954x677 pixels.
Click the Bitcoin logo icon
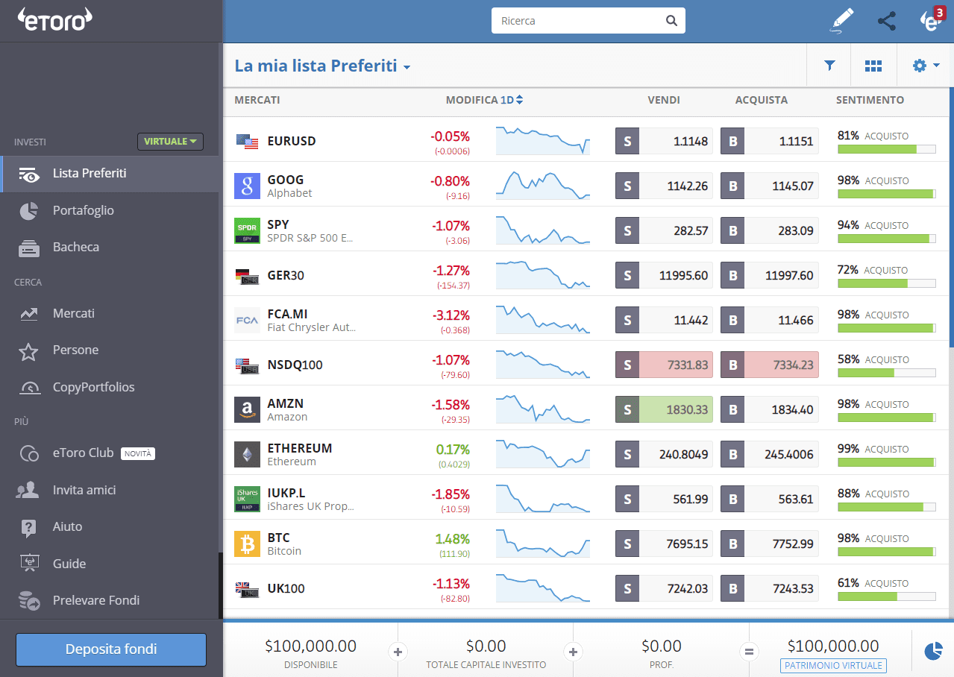click(x=247, y=544)
